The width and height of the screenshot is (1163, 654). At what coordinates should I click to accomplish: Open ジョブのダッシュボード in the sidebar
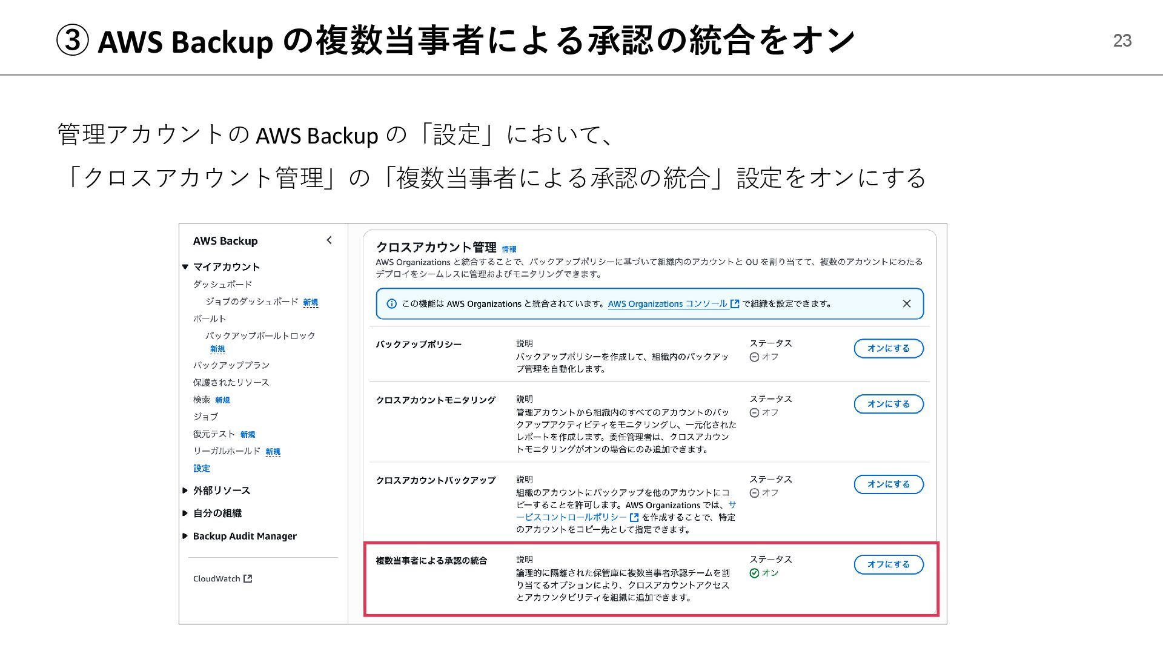click(251, 302)
